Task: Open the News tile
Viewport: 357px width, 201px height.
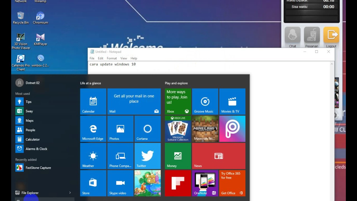Action: coord(219,156)
